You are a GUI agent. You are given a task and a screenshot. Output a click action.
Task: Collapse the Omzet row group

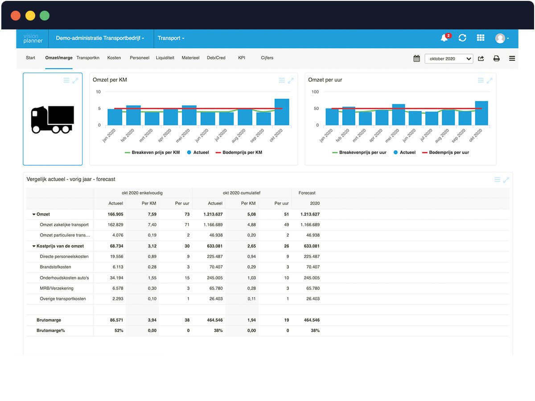(34, 214)
